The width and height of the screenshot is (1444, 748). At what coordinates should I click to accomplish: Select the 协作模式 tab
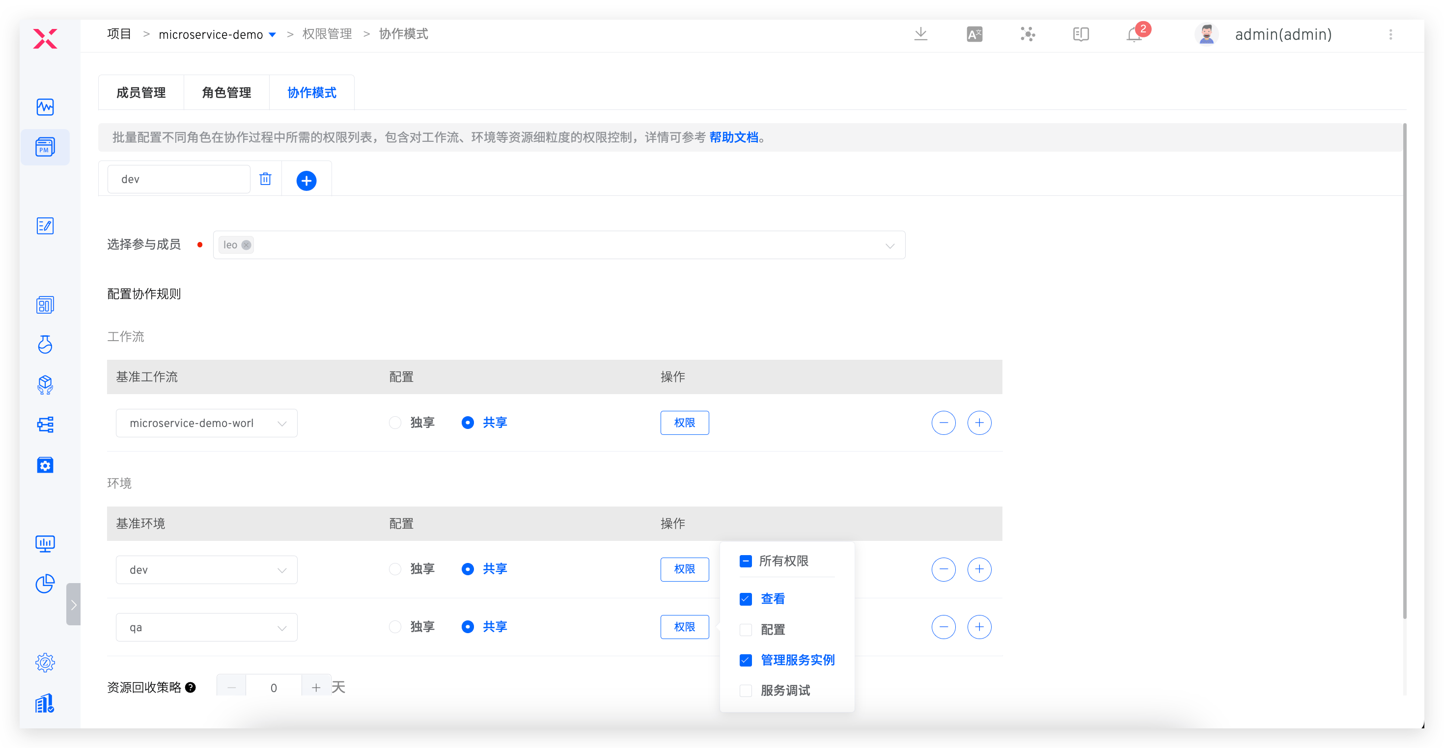(x=312, y=92)
